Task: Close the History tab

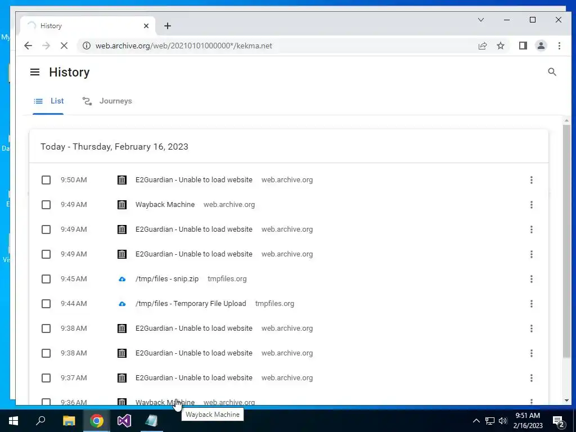Action: coord(146,26)
